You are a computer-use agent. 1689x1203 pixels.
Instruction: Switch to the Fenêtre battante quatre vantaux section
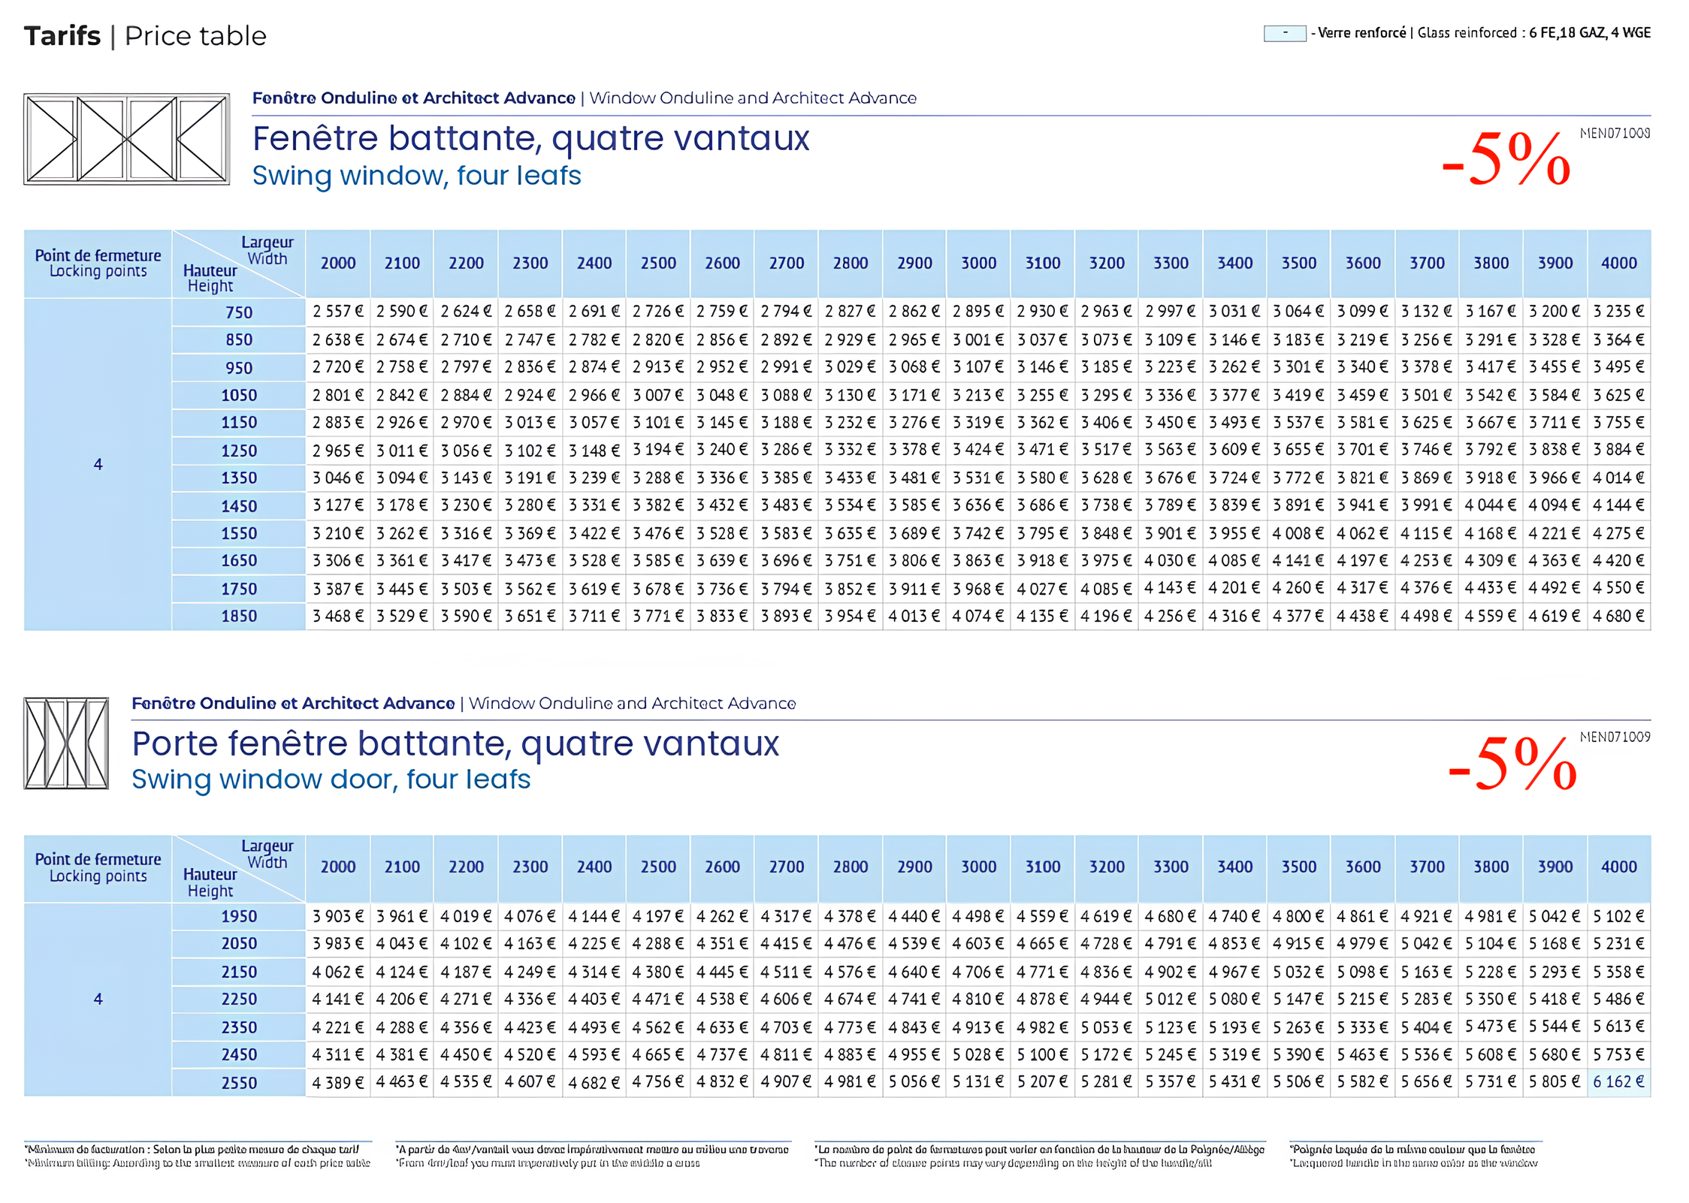(530, 139)
